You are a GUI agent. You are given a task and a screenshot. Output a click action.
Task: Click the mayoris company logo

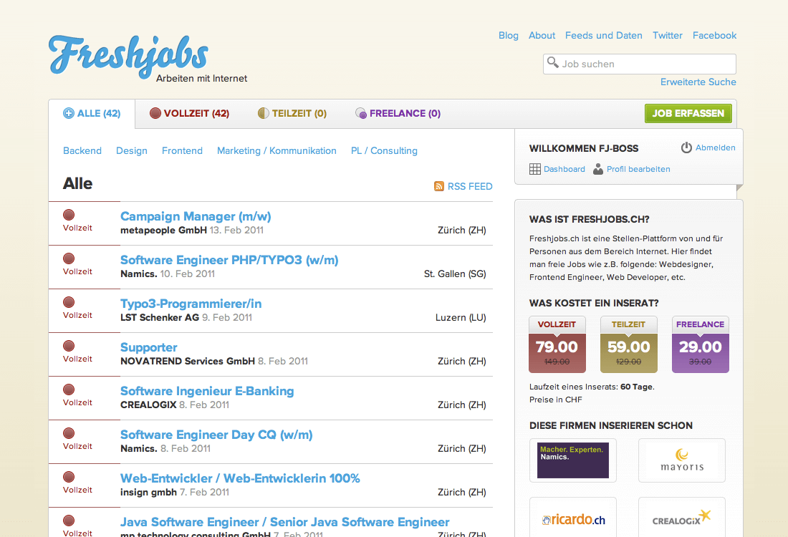(681, 460)
